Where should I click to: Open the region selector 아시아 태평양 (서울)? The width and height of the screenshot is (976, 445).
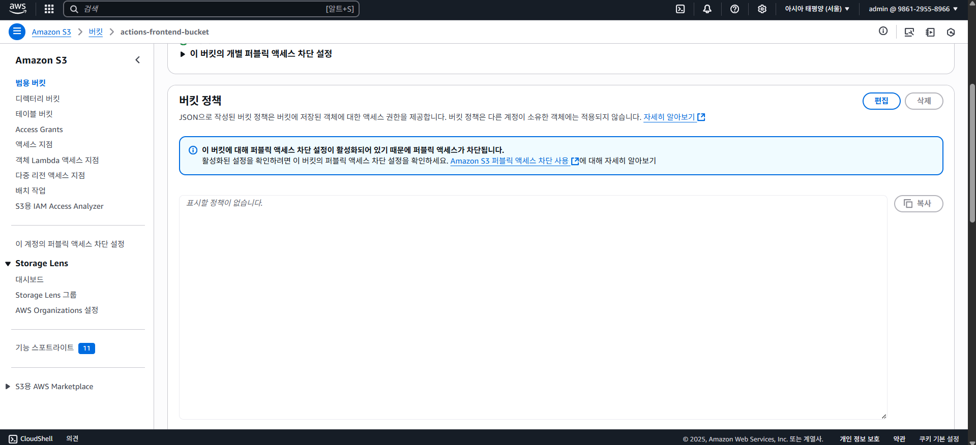point(817,9)
